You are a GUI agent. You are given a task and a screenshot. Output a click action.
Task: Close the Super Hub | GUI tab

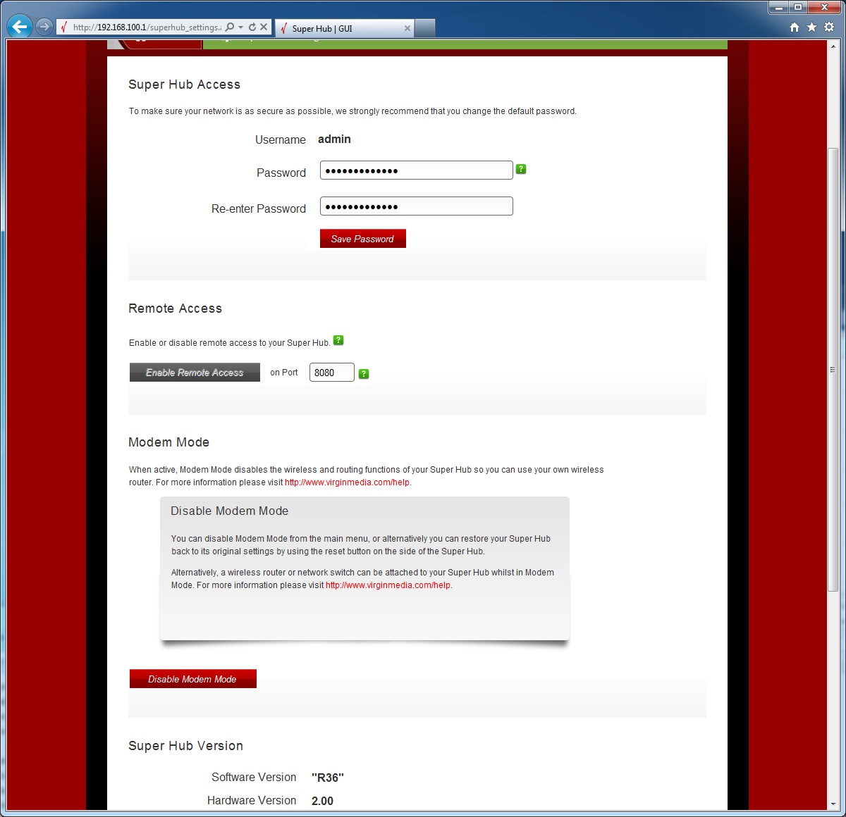pos(407,28)
